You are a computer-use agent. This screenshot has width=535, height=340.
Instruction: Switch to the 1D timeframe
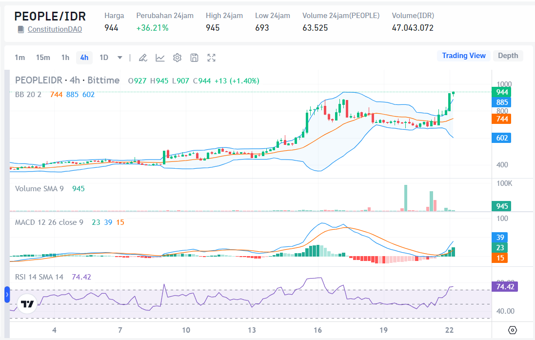click(104, 58)
